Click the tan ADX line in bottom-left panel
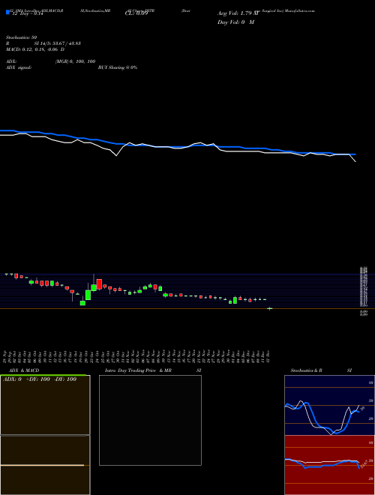 point(42,465)
